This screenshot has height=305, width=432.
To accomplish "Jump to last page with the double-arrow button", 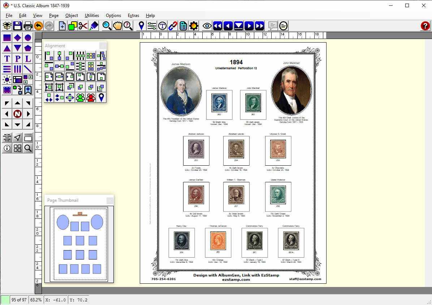I will 259,26.
